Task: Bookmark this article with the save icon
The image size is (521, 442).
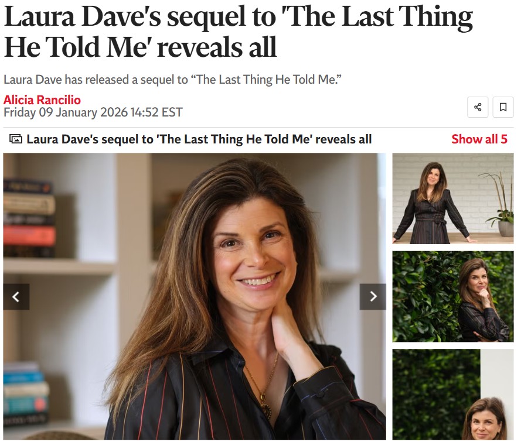Action: [x=503, y=107]
